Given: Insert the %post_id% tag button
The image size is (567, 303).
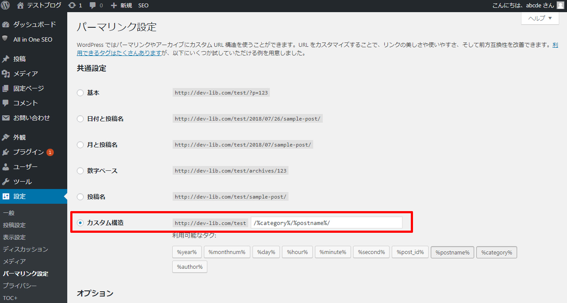Looking at the screenshot, I should click(410, 252).
